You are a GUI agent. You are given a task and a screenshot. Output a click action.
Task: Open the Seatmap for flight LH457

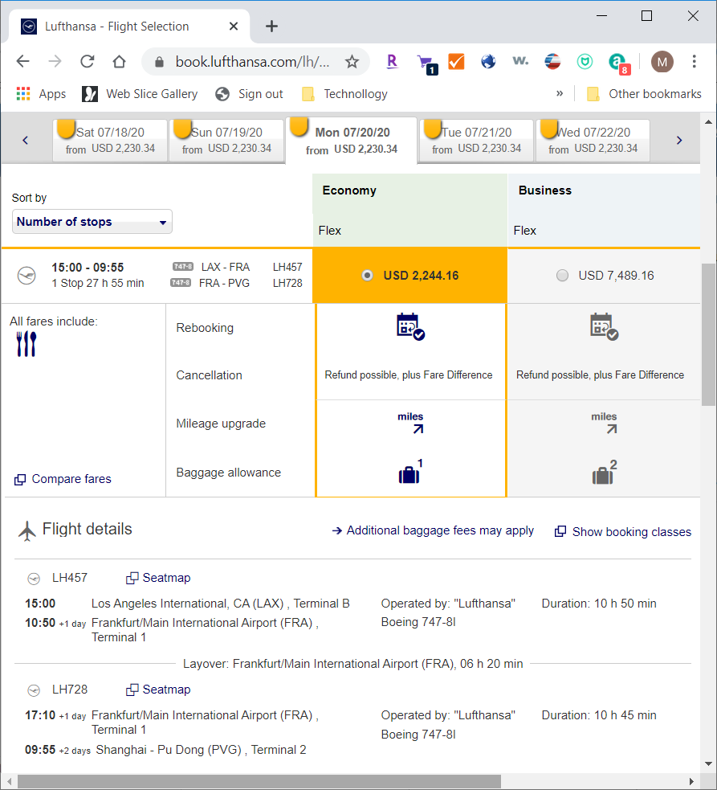(158, 578)
